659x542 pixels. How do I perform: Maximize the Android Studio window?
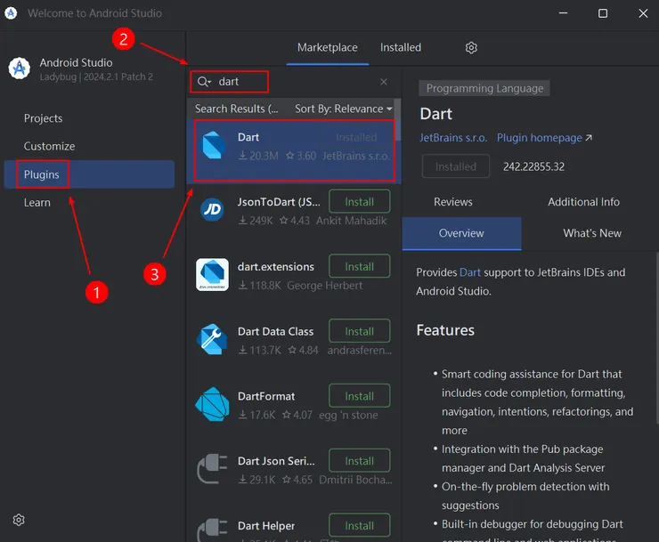(603, 13)
